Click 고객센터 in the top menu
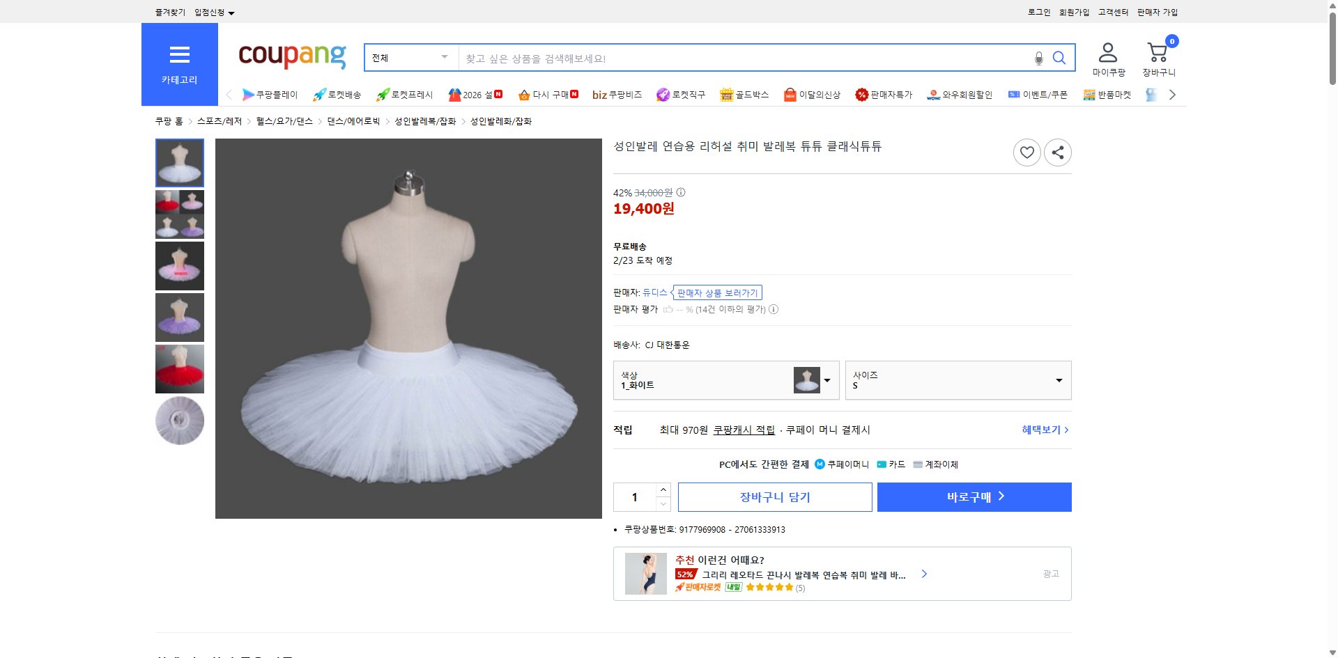The height and width of the screenshot is (658, 1338). coord(1112,11)
